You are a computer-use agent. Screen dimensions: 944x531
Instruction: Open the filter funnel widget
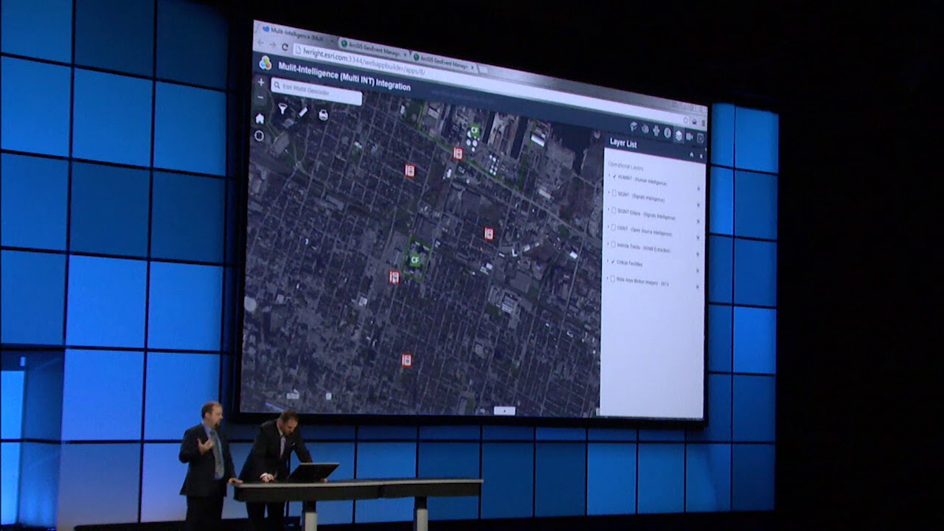[x=282, y=108]
